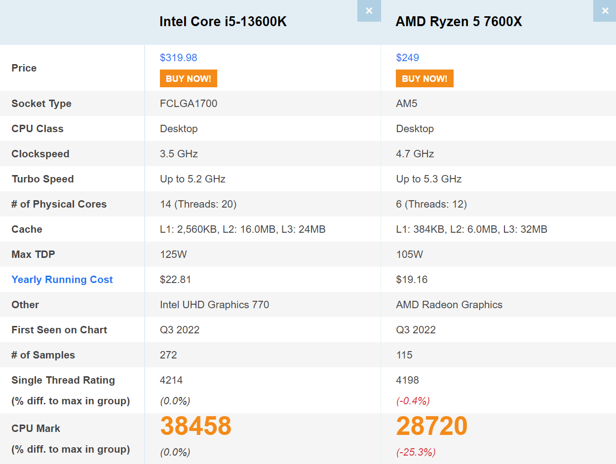Click the Max TDP row label
The image size is (616, 464).
pyautogui.click(x=33, y=254)
